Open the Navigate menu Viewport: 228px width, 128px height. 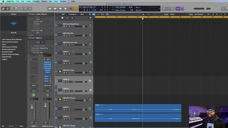pos(36,1)
